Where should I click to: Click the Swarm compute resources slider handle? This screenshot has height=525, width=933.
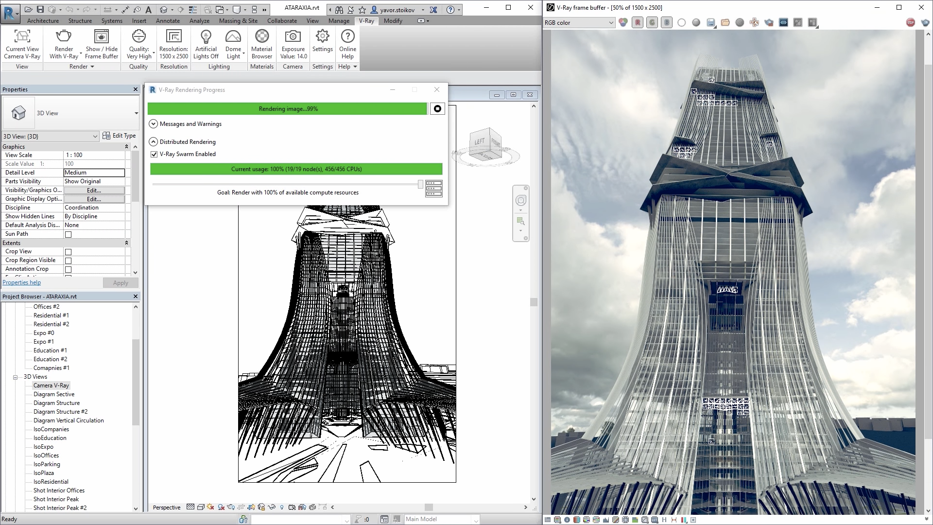tap(420, 184)
